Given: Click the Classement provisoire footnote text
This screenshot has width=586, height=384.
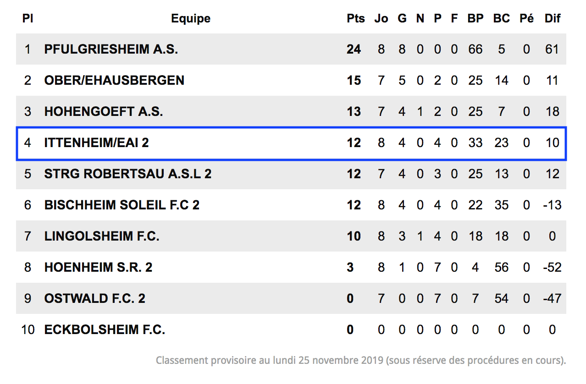Looking at the screenshot, I should pyautogui.click(x=361, y=360).
